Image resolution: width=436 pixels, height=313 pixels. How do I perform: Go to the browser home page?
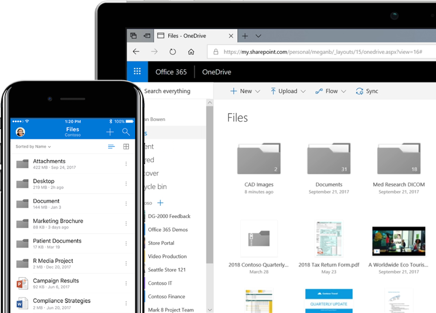tap(191, 52)
